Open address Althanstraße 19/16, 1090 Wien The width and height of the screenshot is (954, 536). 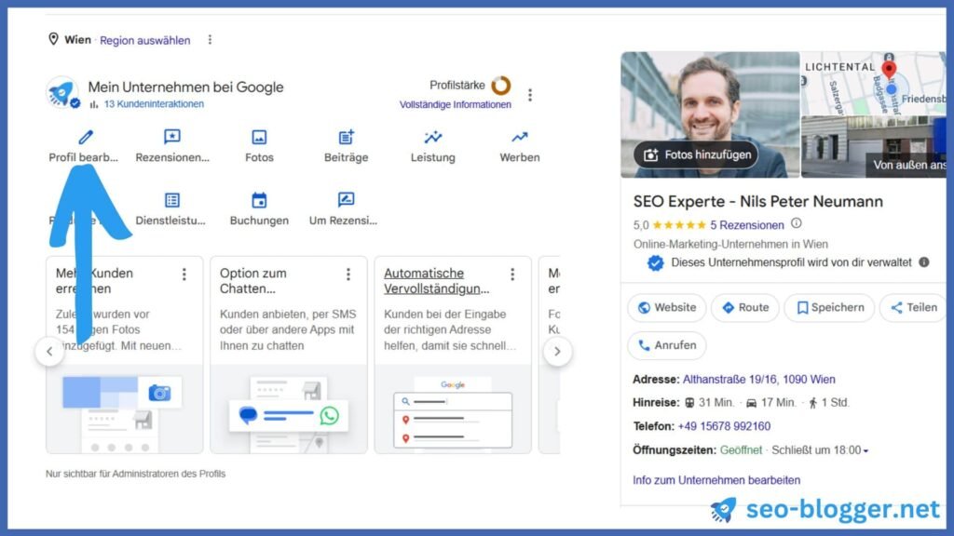[758, 380]
